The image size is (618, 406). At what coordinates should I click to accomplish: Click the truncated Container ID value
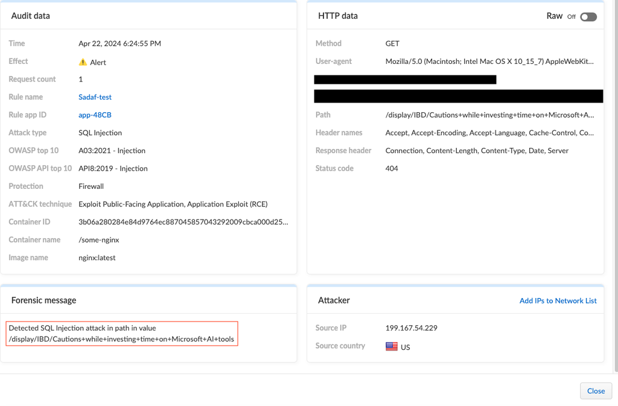[x=183, y=222]
